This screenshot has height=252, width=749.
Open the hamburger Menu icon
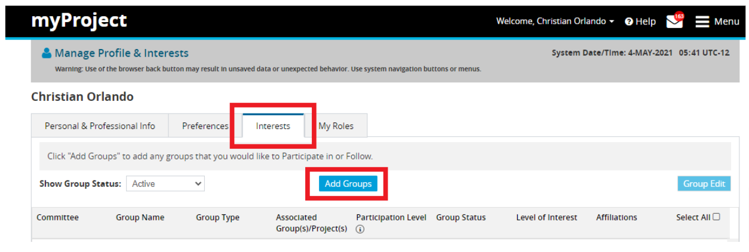click(x=702, y=21)
